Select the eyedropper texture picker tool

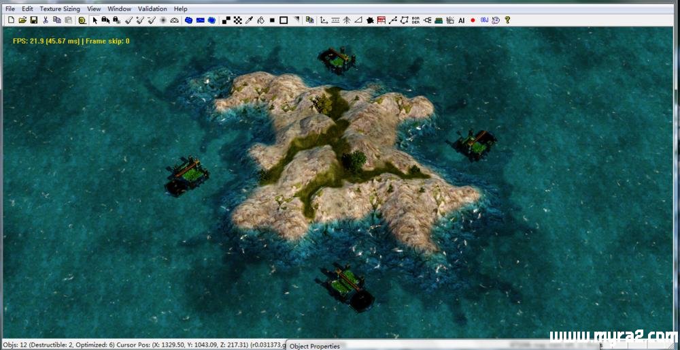click(249, 20)
